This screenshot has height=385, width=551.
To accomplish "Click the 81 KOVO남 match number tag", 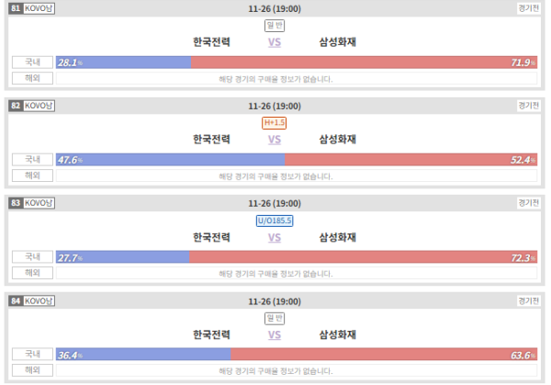I will (31, 8).
